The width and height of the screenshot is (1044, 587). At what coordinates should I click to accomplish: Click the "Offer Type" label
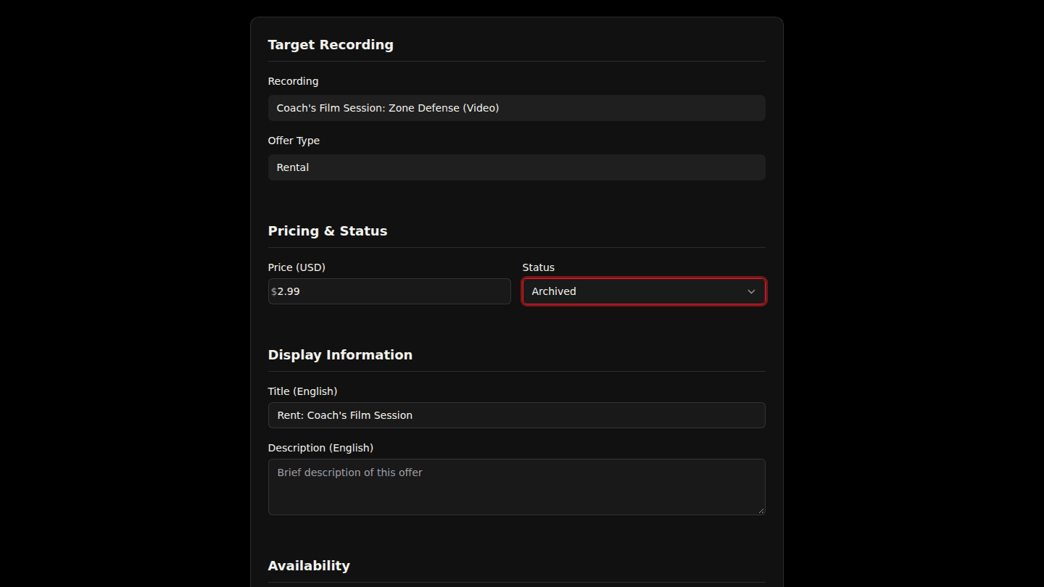click(x=294, y=141)
